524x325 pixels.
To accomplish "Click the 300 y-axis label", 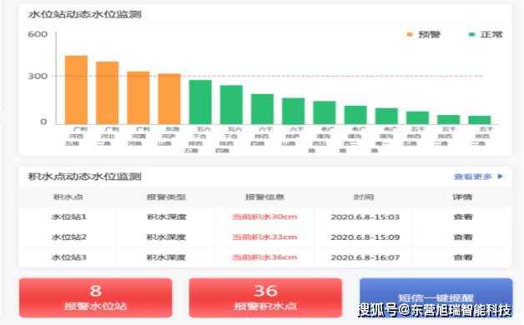I will (x=38, y=76).
